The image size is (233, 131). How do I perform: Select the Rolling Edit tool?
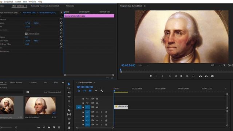click(x=69, y=97)
